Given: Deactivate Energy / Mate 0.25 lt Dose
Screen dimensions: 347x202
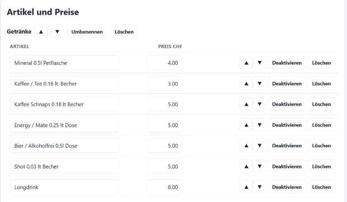Looking at the screenshot, I should 287,125.
